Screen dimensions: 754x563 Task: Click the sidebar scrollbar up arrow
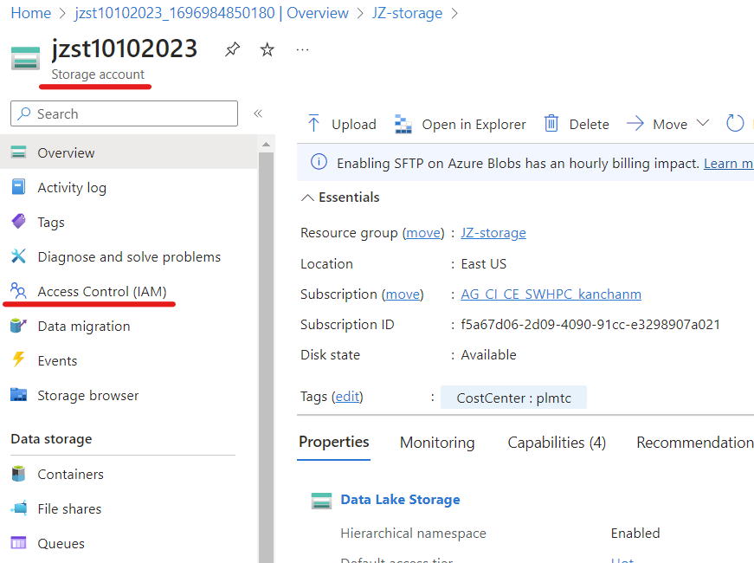(x=266, y=144)
